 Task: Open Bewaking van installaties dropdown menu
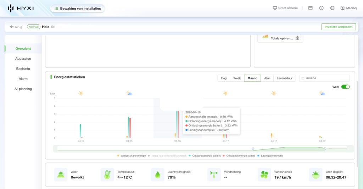pos(77,8)
